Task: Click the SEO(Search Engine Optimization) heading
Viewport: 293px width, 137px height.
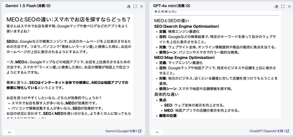Action: [x=187, y=26]
